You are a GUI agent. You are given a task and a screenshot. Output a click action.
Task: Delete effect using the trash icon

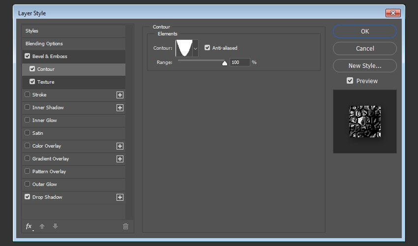tap(125, 226)
